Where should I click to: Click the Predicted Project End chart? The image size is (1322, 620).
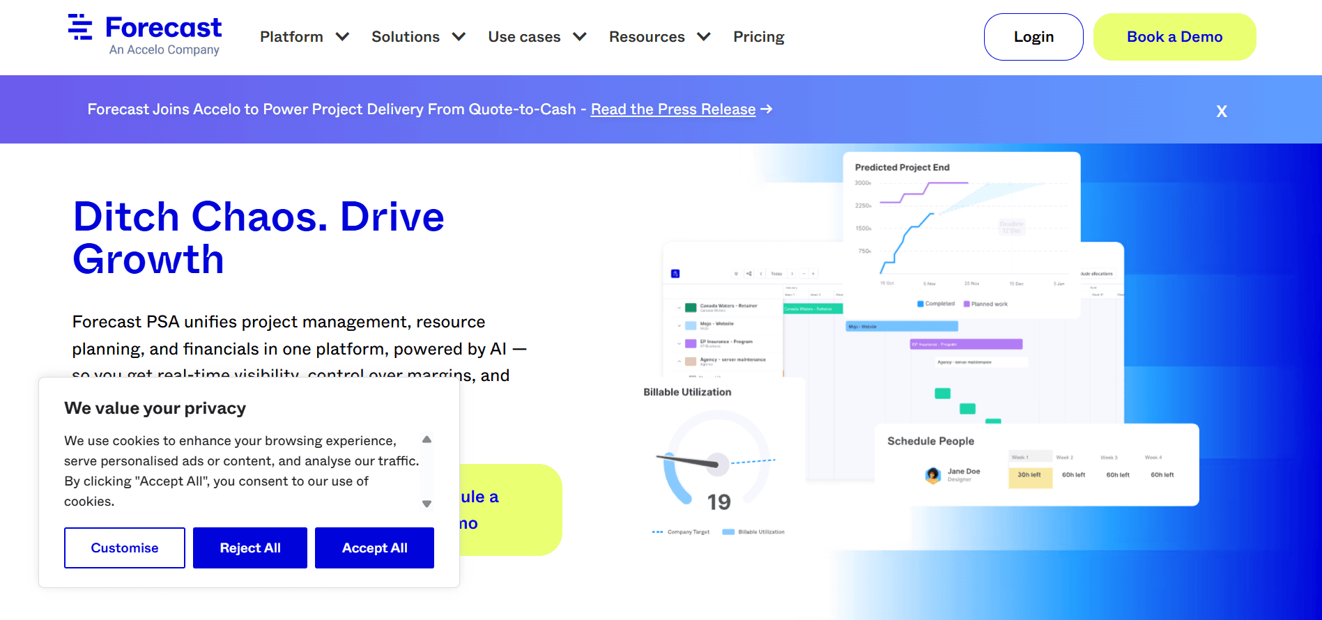[x=962, y=235]
